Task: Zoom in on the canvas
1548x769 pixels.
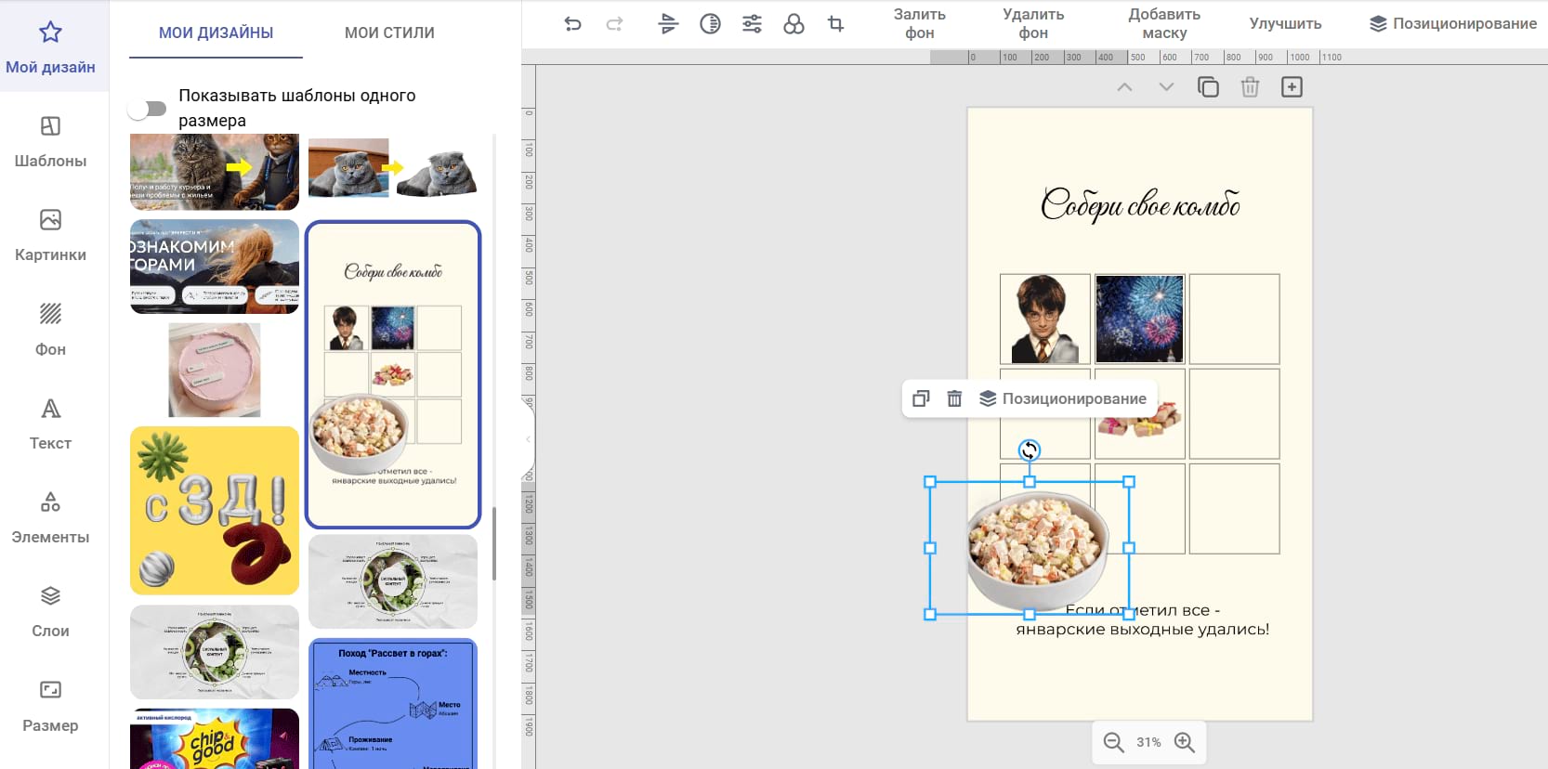Action: 1184,742
